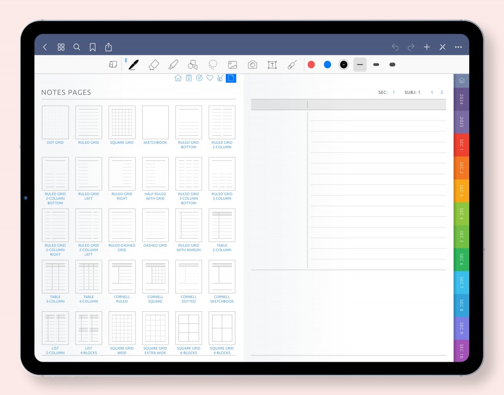This screenshot has width=504, height=395.
Task: Open the Table 2-Column template
Action: (222, 225)
